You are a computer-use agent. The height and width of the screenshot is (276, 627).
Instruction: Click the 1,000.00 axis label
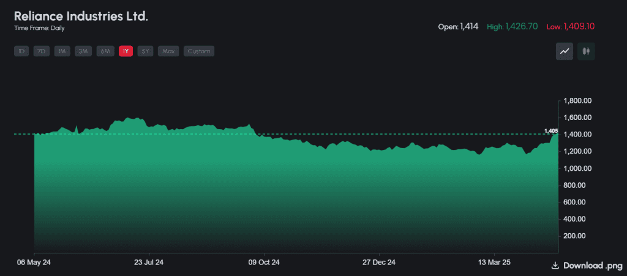[x=577, y=168]
